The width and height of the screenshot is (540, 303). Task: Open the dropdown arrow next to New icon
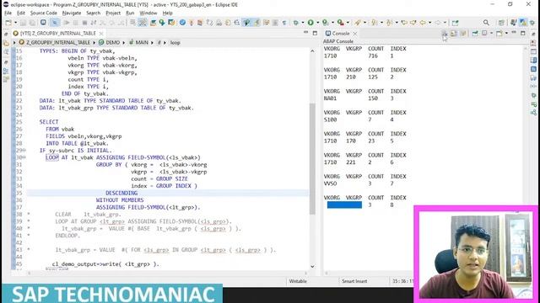[15, 23]
